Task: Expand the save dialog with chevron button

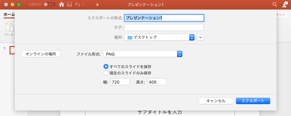Action: 201,38
